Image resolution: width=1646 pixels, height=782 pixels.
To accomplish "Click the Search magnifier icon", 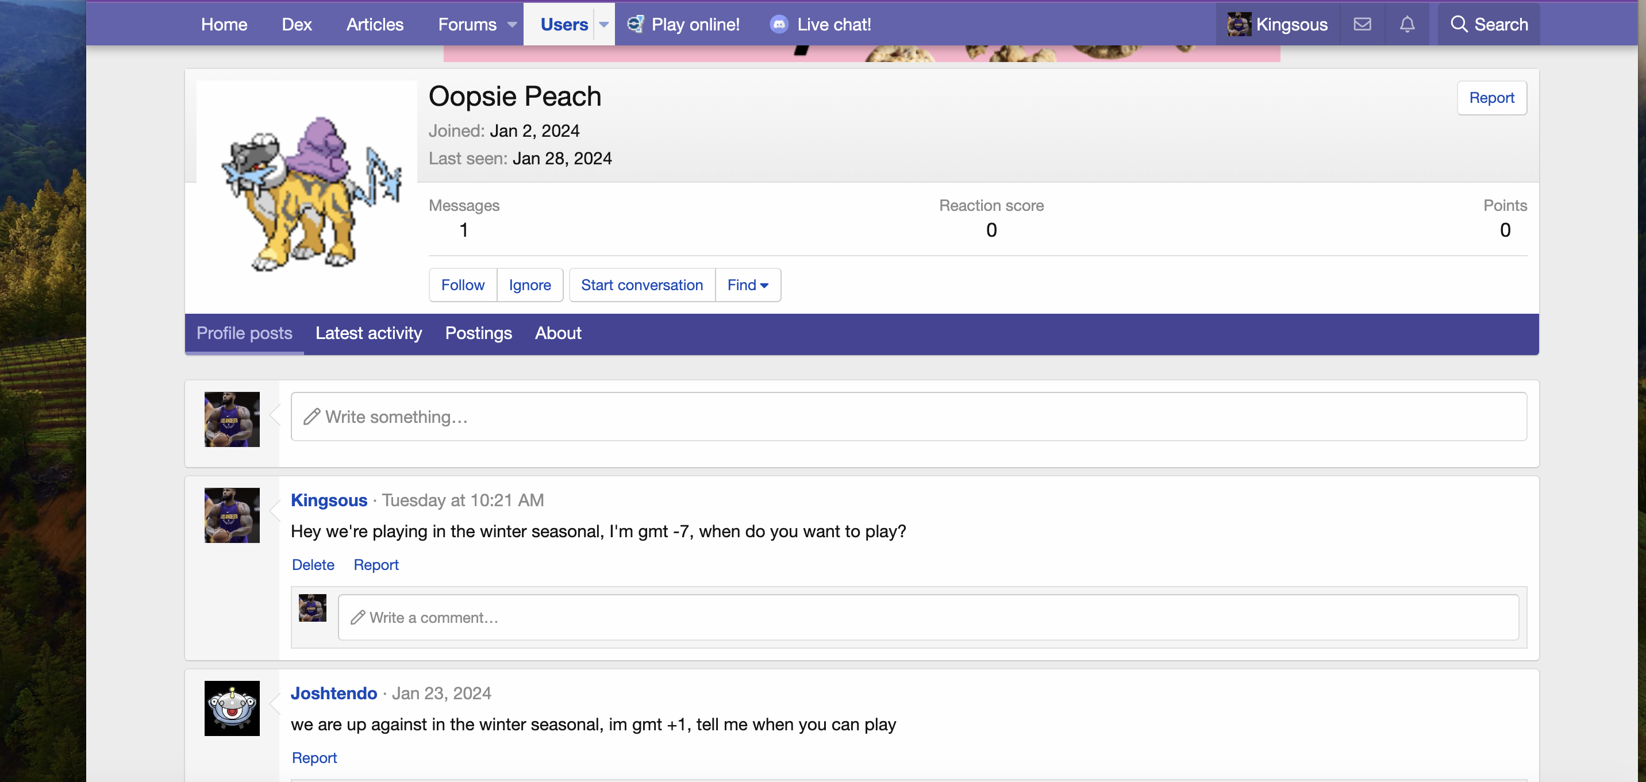I will 1458,24.
